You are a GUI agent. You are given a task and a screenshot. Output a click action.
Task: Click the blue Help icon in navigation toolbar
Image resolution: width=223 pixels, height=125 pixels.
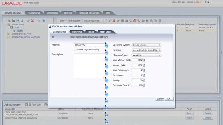pos(43,21)
